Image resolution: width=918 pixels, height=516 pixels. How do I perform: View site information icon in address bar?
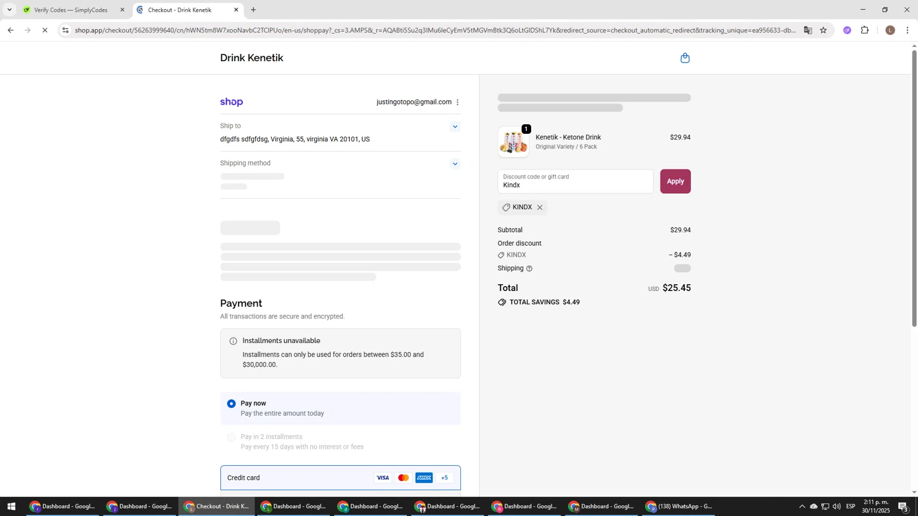[x=66, y=30]
